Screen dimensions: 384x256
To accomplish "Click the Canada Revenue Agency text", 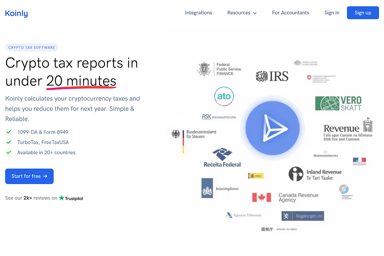I will pyautogui.click(x=299, y=198).
